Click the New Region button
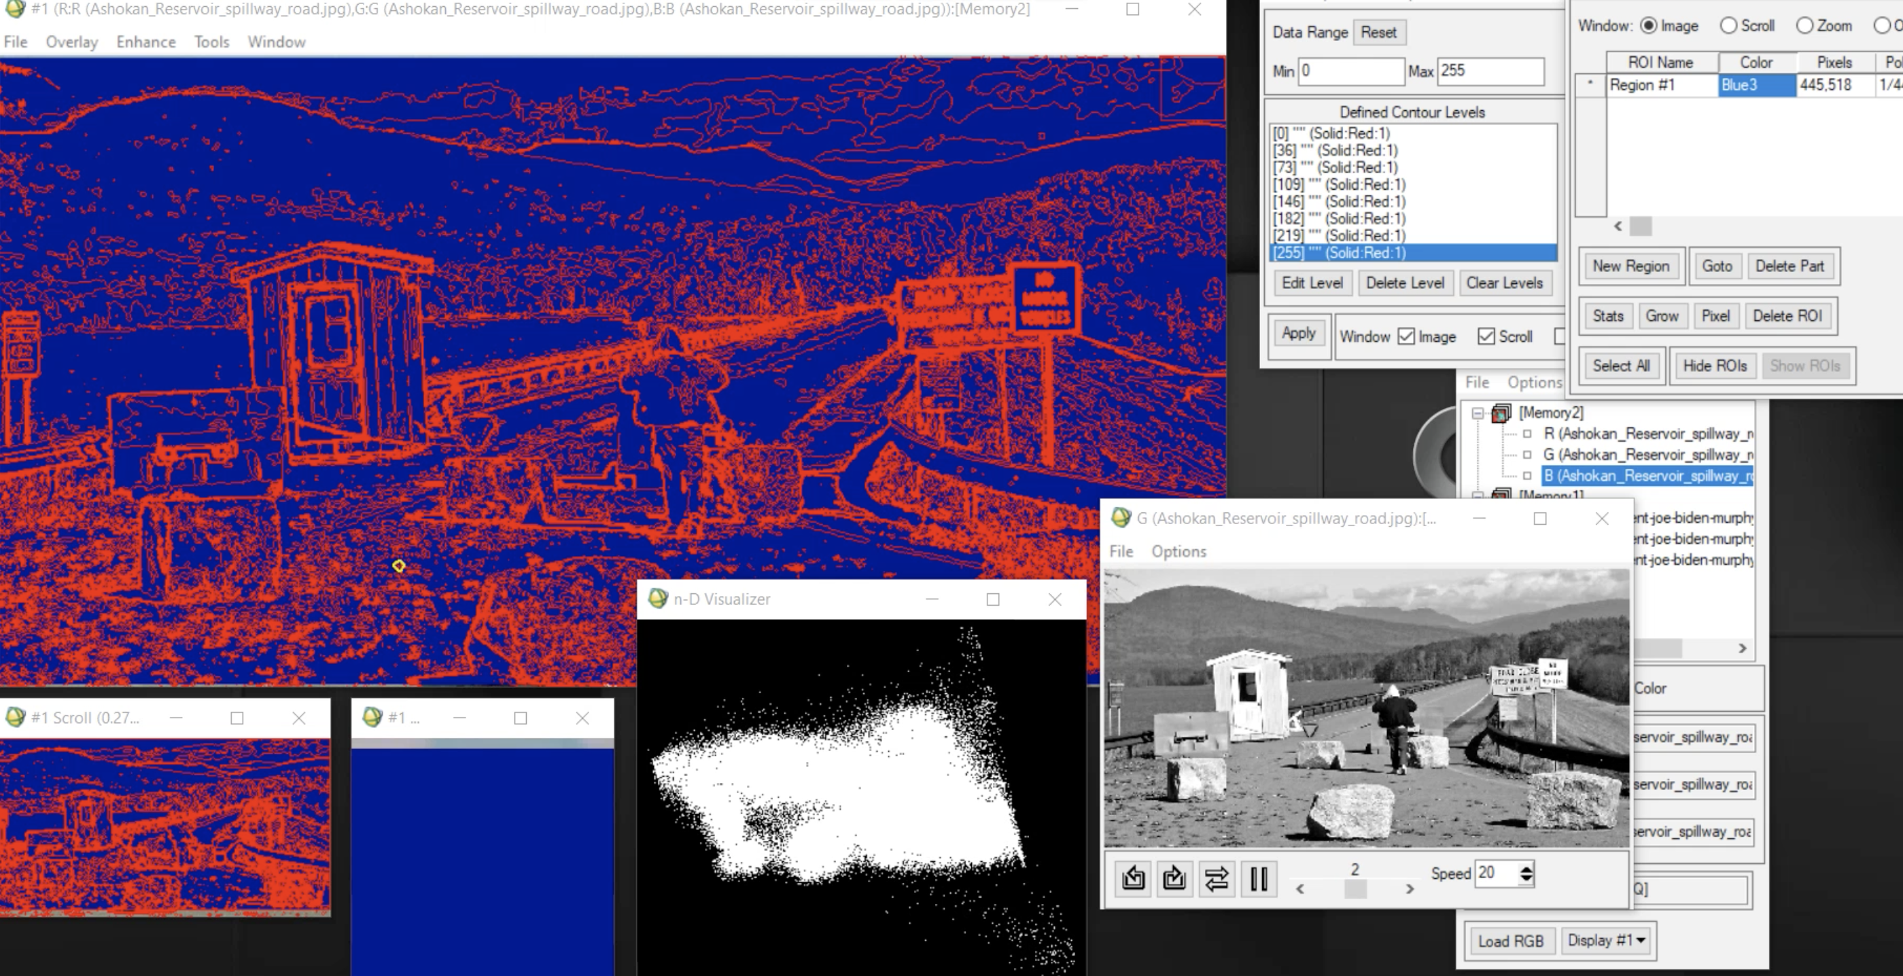1903x976 pixels. tap(1630, 266)
